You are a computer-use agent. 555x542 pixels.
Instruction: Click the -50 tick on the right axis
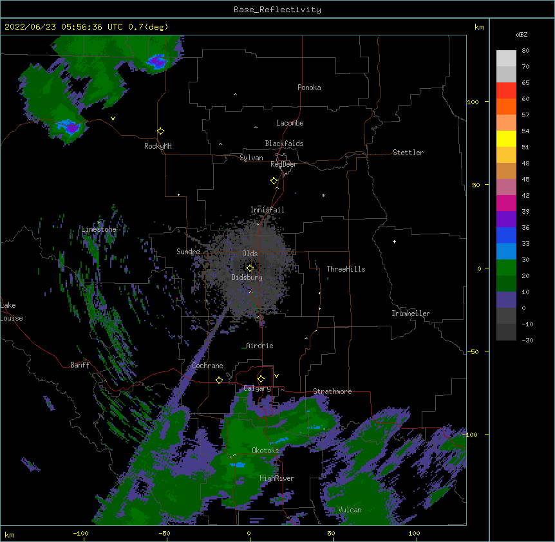click(x=473, y=351)
